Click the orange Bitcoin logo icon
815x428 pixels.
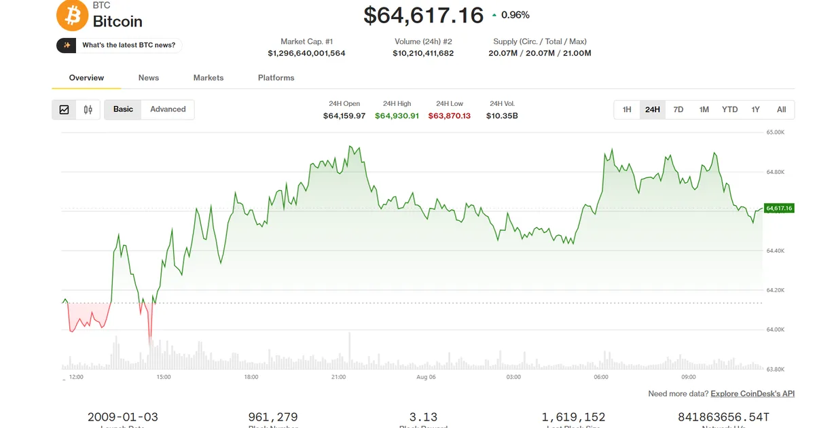(x=72, y=15)
